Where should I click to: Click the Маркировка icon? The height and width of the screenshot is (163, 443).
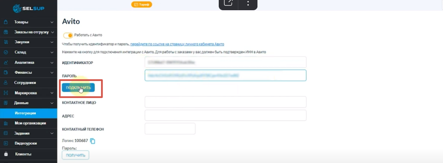click(6, 93)
